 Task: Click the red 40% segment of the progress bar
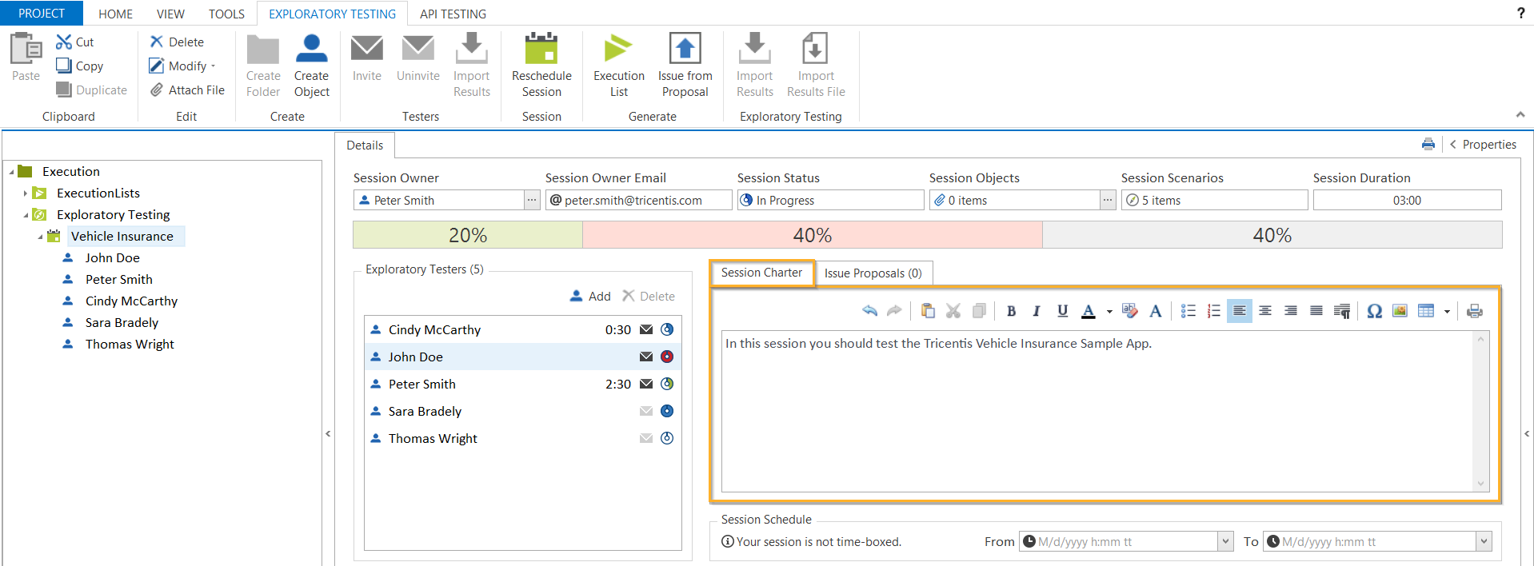pos(812,235)
